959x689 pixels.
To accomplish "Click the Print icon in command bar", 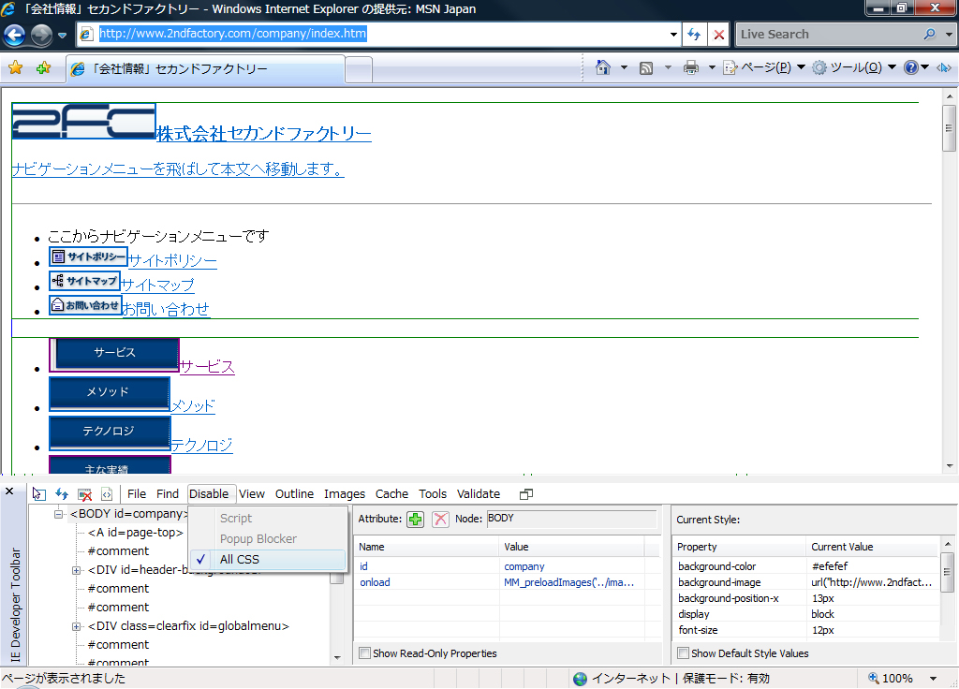I will (691, 67).
